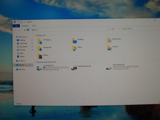Click the Local Disk (C:) usage bar
Screen dimensions: 160x120
(x=56, y=68)
